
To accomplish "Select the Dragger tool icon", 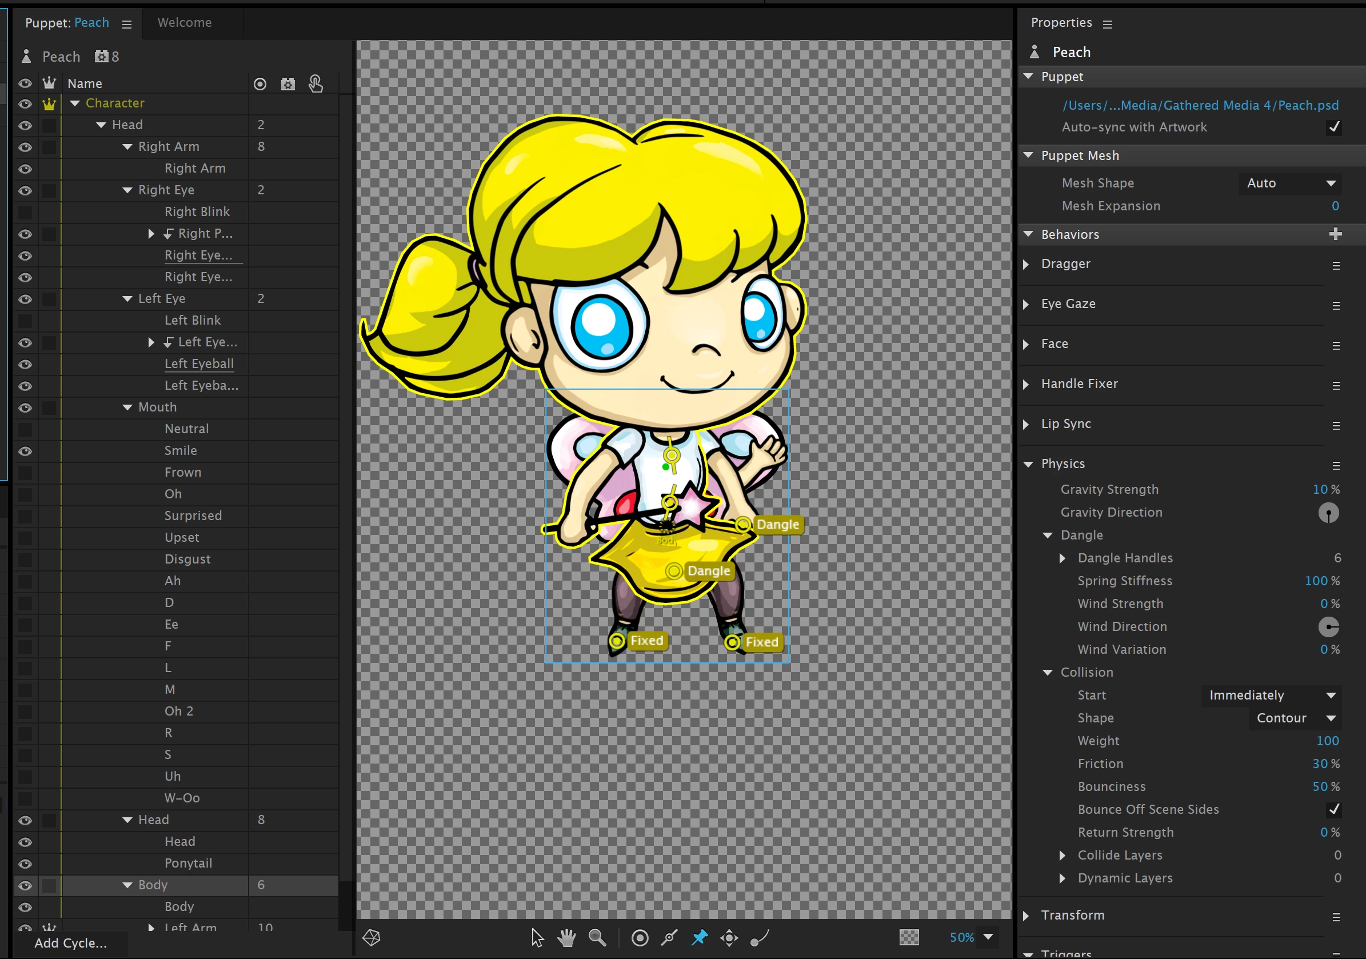I will (x=729, y=938).
